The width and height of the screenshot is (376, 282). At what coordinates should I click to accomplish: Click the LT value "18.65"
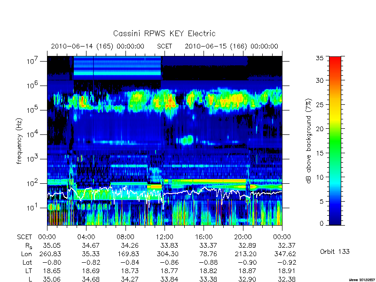[52, 271]
